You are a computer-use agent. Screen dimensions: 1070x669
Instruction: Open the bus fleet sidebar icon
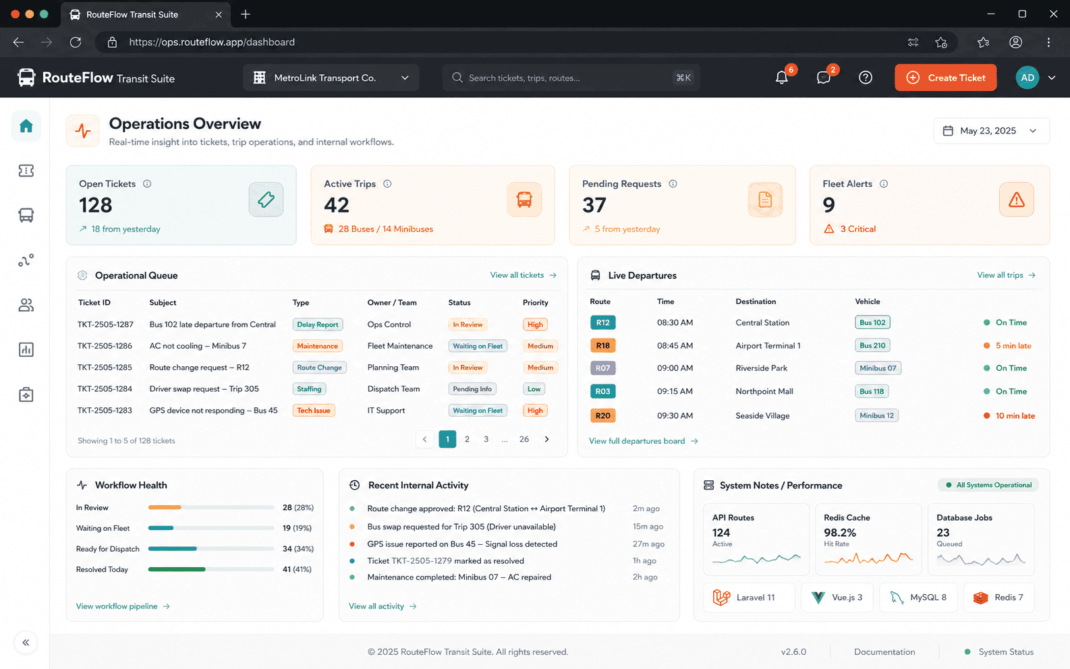coord(26,215)
